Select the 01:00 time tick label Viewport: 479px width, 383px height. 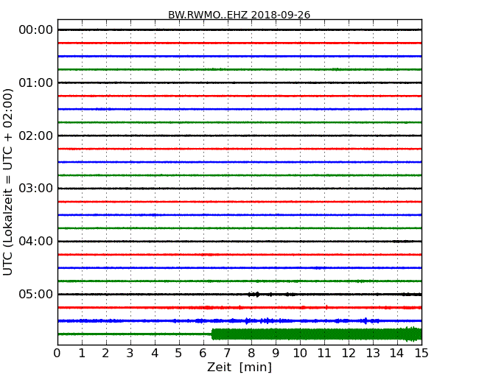pos(36,82)
